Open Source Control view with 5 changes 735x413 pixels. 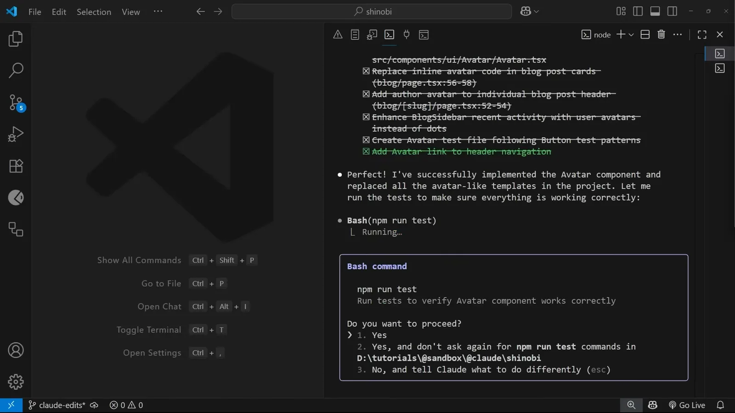tap(16, 103)
